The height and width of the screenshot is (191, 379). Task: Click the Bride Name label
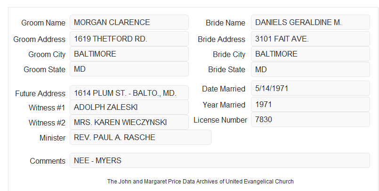226,23
